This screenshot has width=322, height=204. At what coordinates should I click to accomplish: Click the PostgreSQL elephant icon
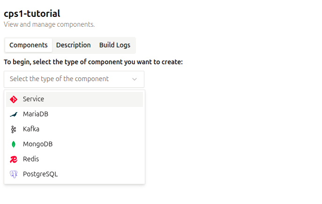click(x=14, y=174)
